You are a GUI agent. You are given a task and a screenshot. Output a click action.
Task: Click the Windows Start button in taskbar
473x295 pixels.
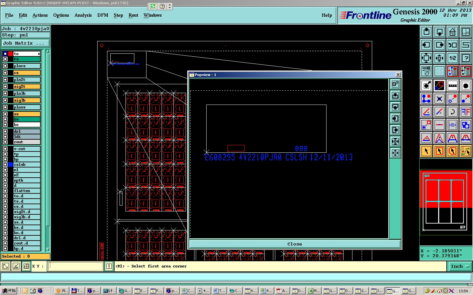click(9, 291)
